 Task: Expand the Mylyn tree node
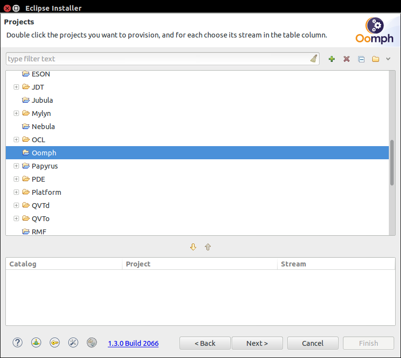pos(16,113)
